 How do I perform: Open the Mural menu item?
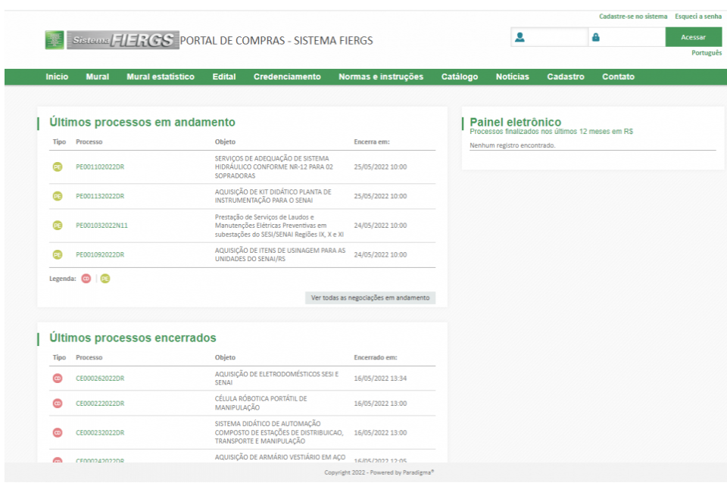pos(98,77)
